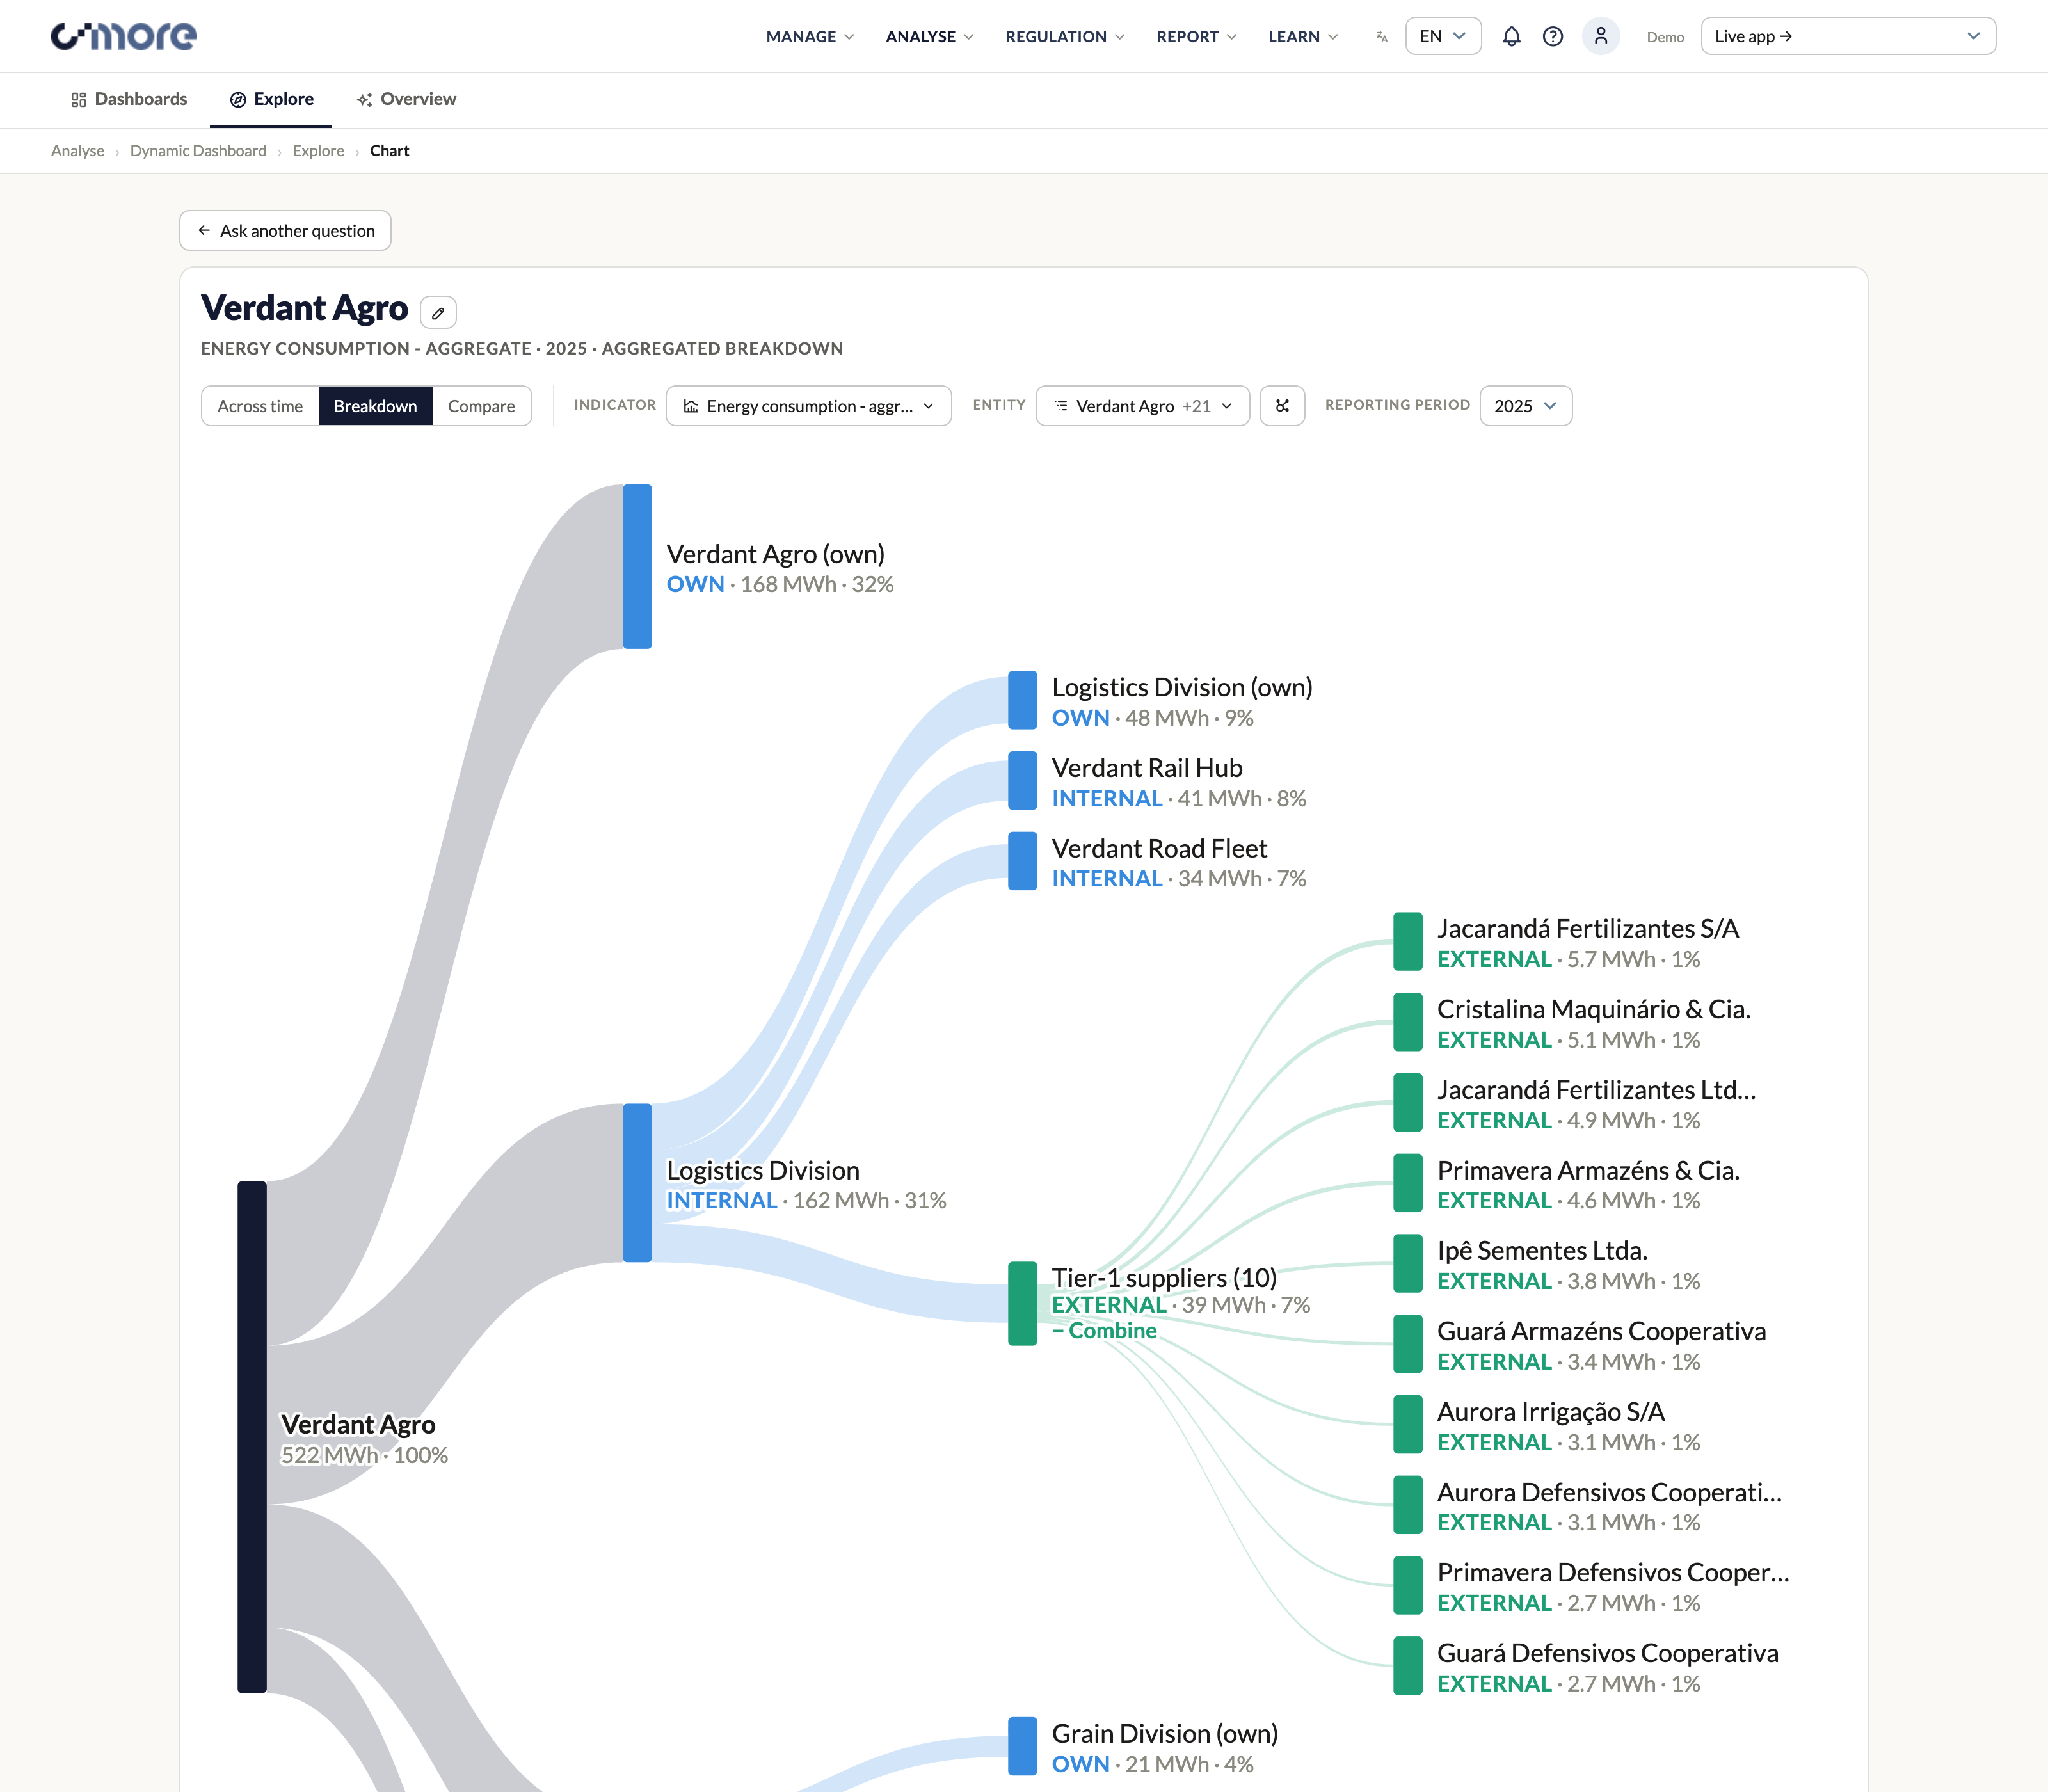Click the green Ipê Sementes Ltda. node
The height and width of the screenshot is (1792, 2048).
pos(1408,1263)
